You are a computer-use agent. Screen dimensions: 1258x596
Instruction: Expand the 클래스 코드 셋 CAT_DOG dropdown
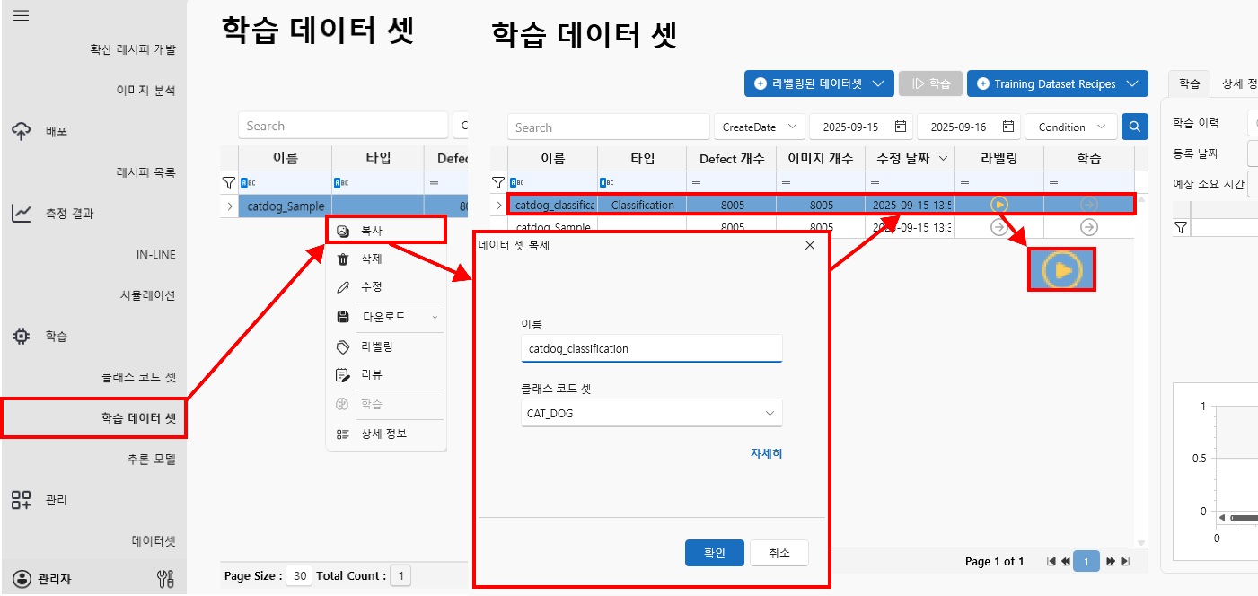coord(770,414)
